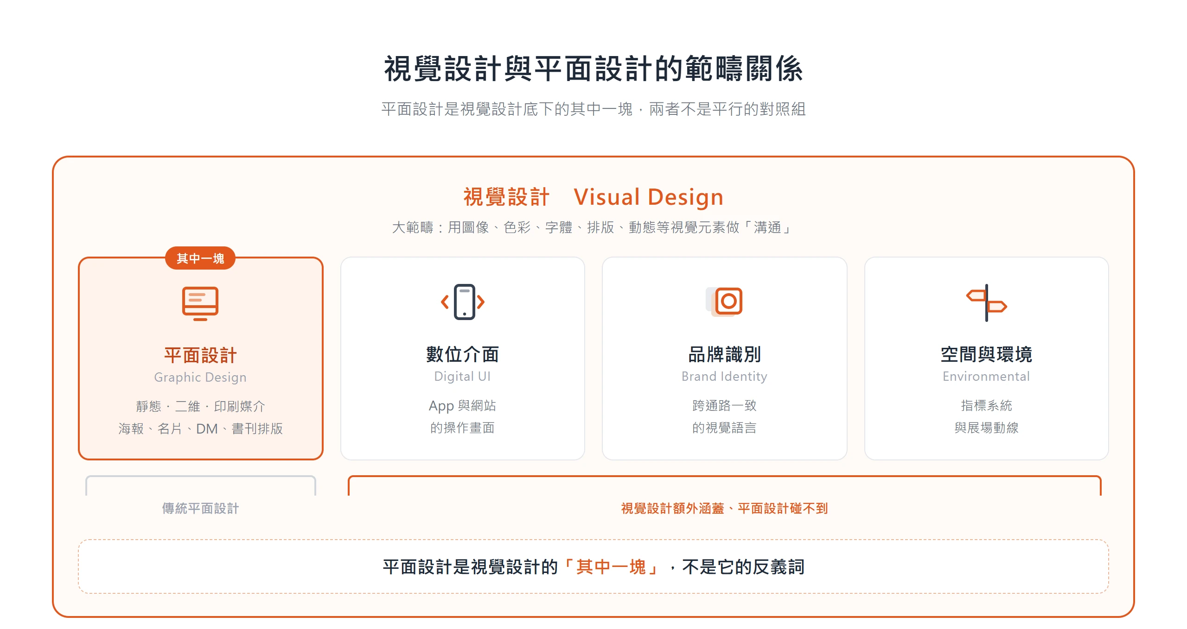
Task: Click the 空間與環境 card heading
Action: click(x=986, y=354)
